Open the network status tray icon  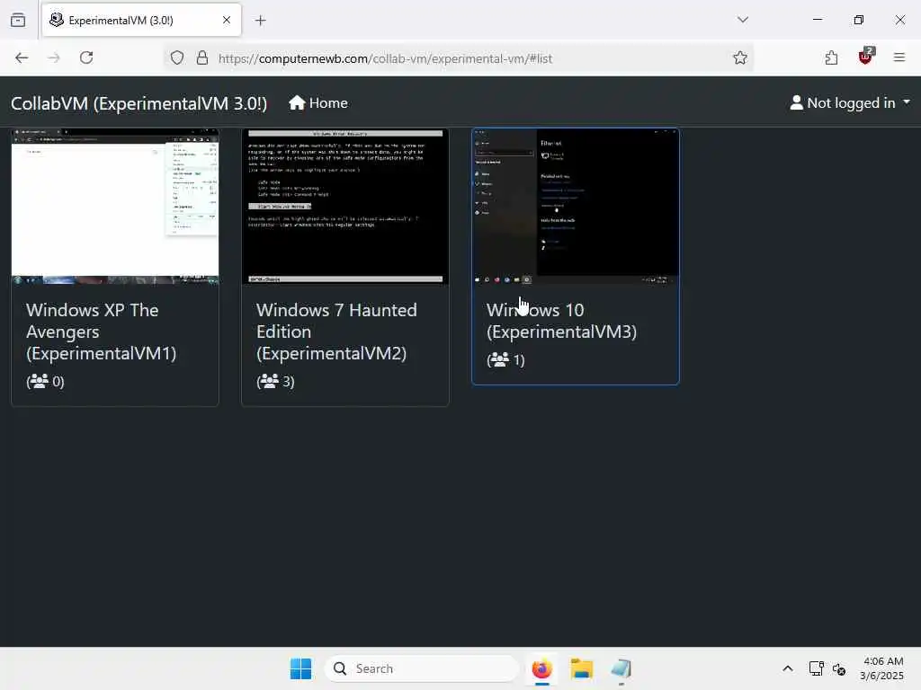click(817, 668)
